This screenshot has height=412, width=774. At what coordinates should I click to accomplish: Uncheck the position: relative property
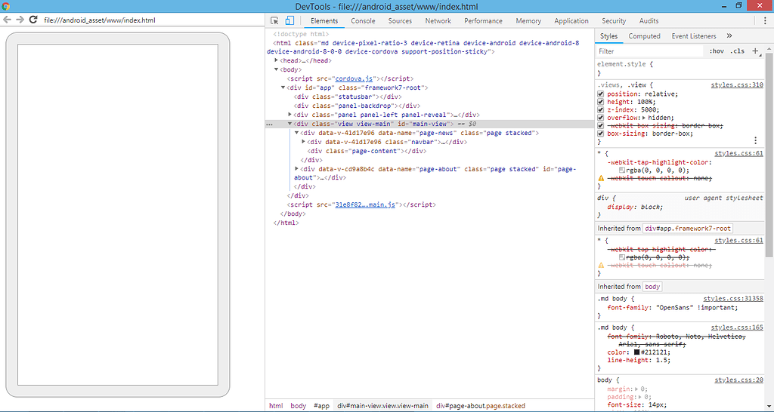point(601,94)
